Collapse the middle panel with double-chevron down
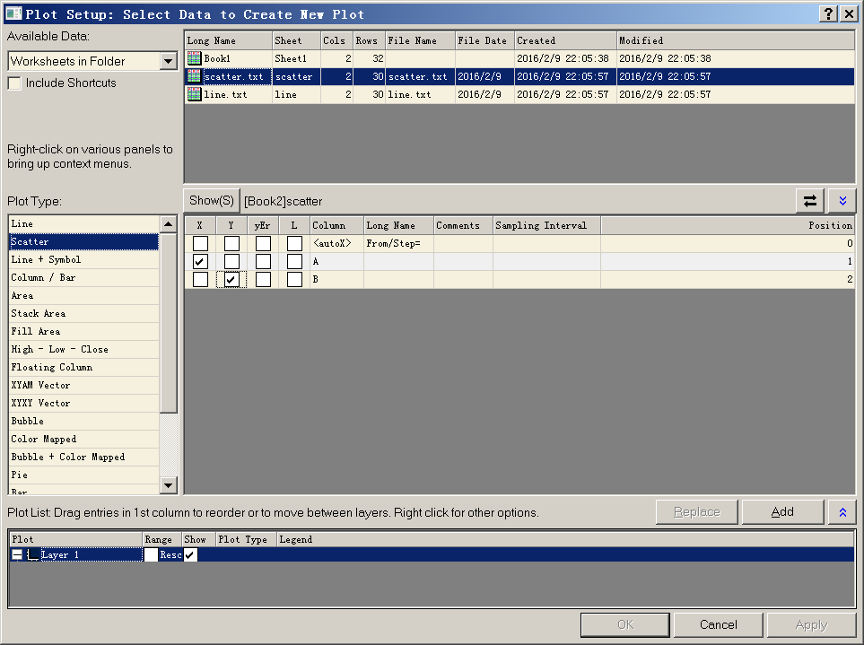Image resolution: width=864 pixels, height=645 pixels. tap(842, 200)
